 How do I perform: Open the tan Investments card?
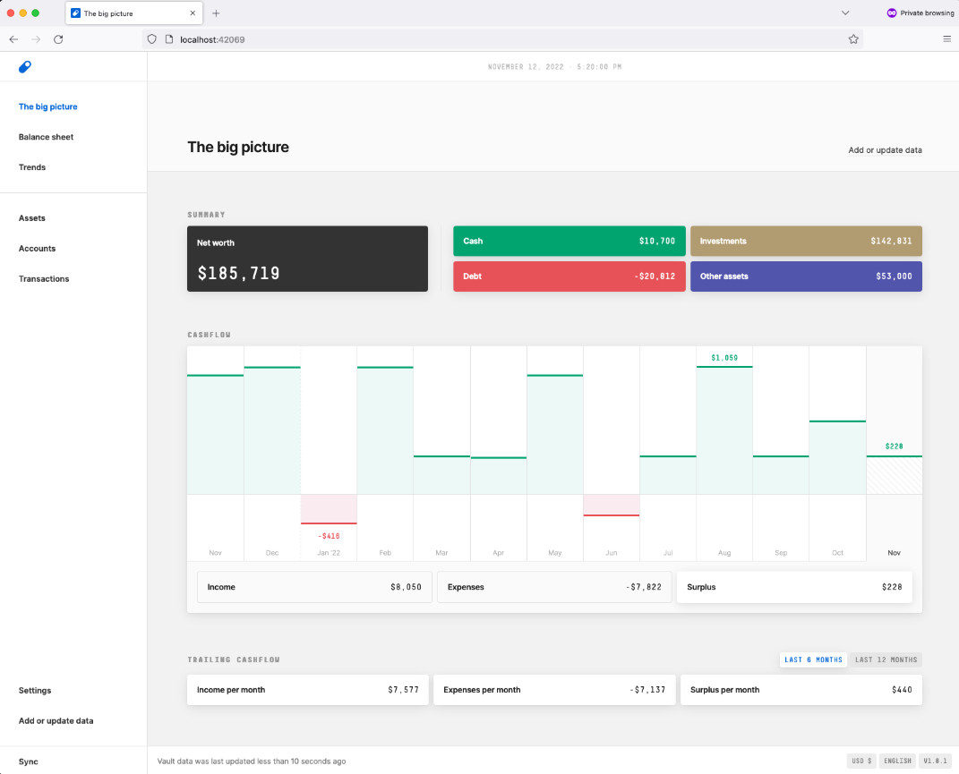(x=806, y=241)
